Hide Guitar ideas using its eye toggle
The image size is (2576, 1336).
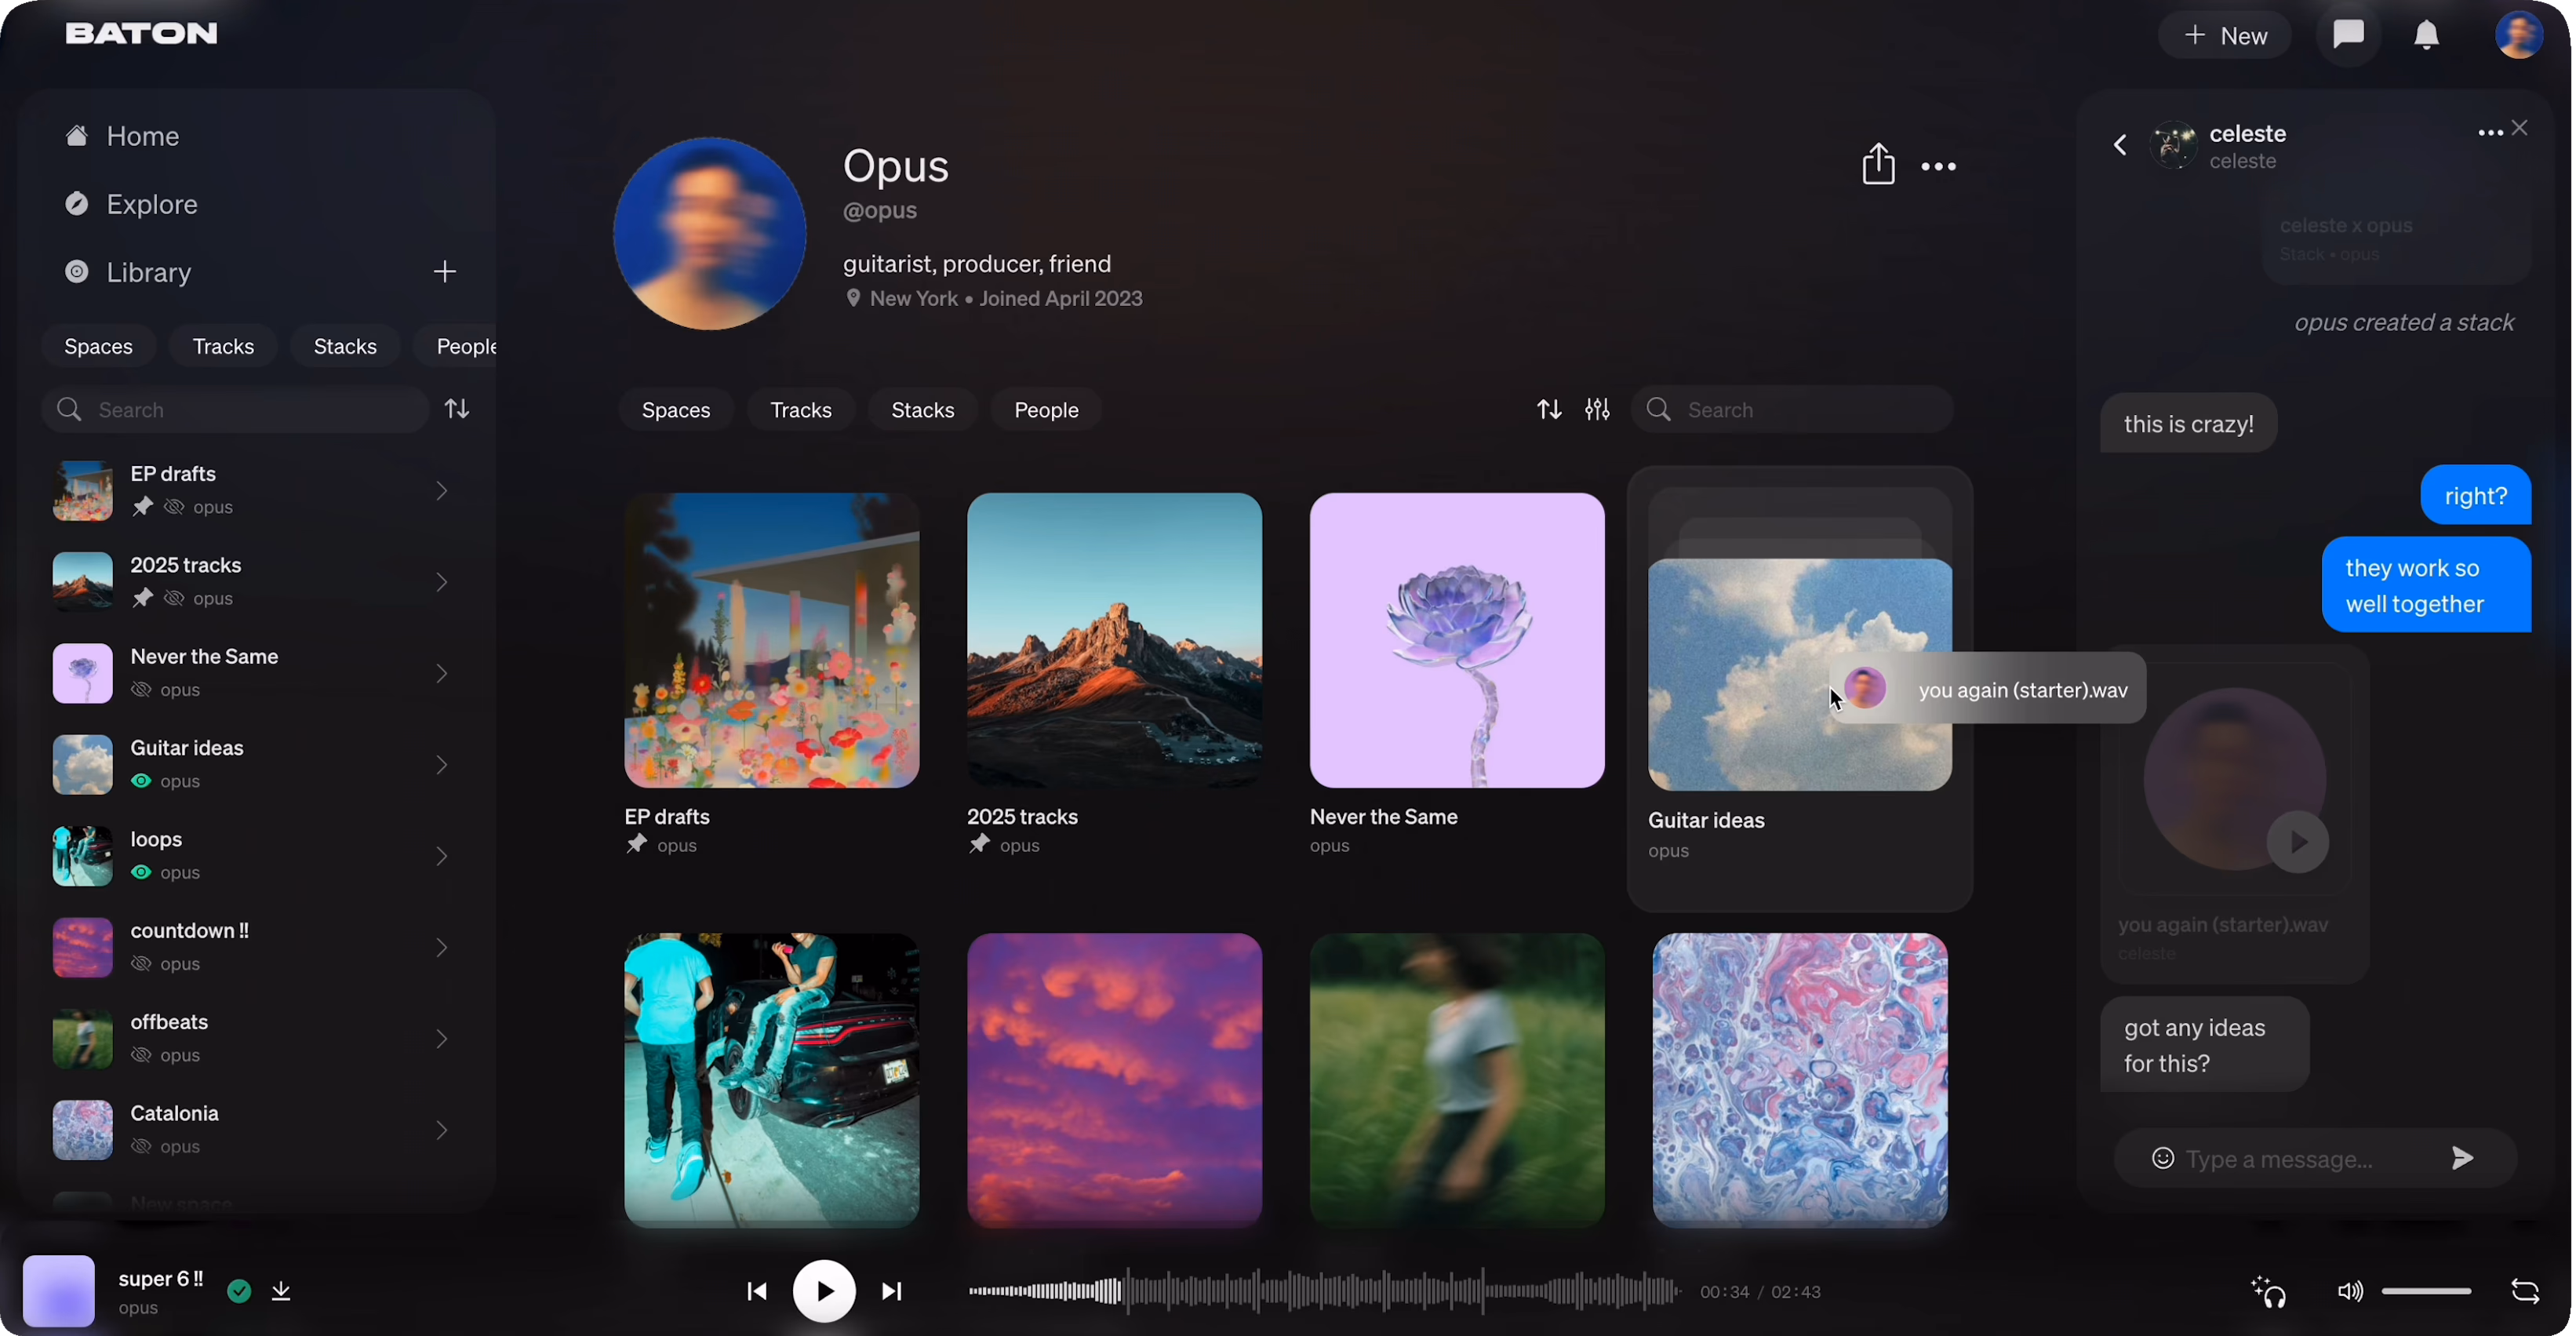click(141, 781)
